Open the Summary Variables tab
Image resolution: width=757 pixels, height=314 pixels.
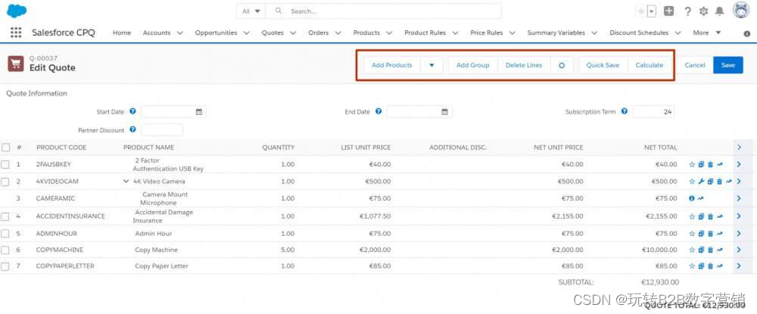pyautogui.click(x=556, y=33)
